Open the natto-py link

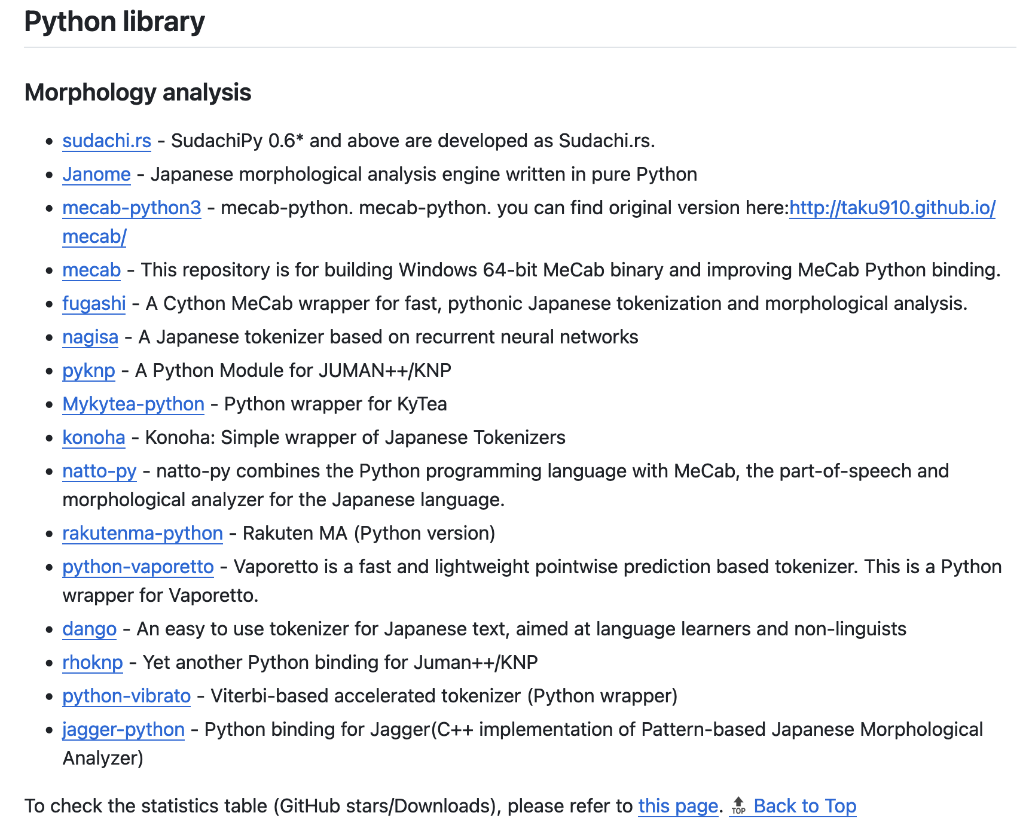coord(99,471)
